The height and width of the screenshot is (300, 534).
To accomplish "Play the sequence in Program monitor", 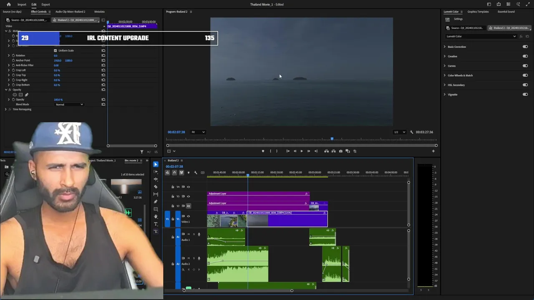I will tap(302, 151).
